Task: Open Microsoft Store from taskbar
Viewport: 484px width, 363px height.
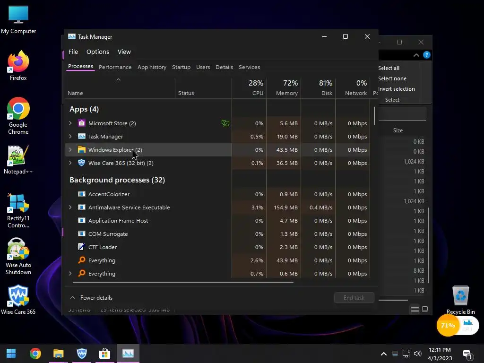Action: [x=104, y=354]
